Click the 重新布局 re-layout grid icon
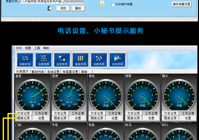 click(x=80, y=60)
